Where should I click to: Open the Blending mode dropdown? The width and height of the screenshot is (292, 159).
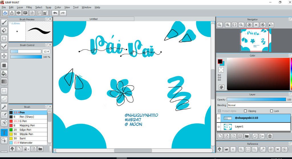coord(259,105)
